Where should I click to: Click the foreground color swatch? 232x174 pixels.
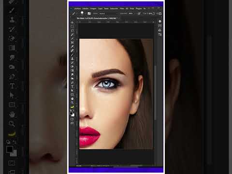71,113
